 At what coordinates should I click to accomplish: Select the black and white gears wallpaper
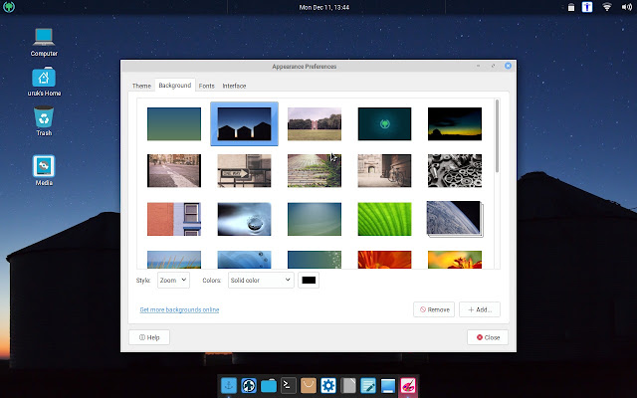click(455, 170)
